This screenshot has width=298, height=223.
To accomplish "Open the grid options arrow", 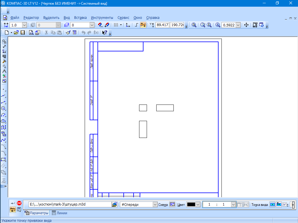I will click(121, 25).
